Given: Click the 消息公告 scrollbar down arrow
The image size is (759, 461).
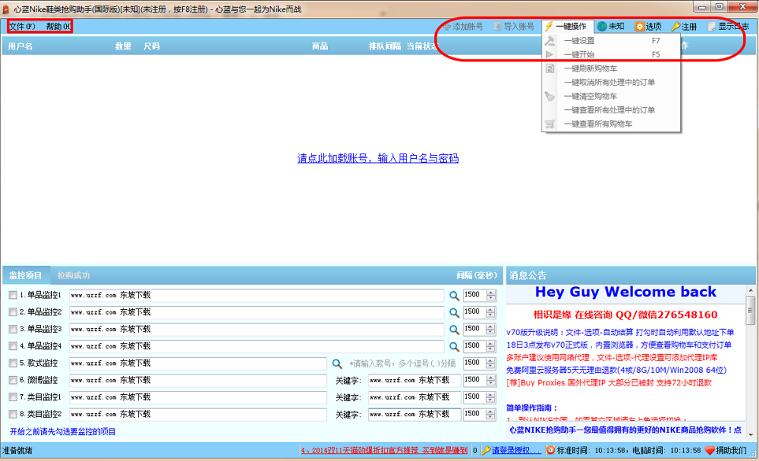Looking at the screenshot, I should [751, 434].
